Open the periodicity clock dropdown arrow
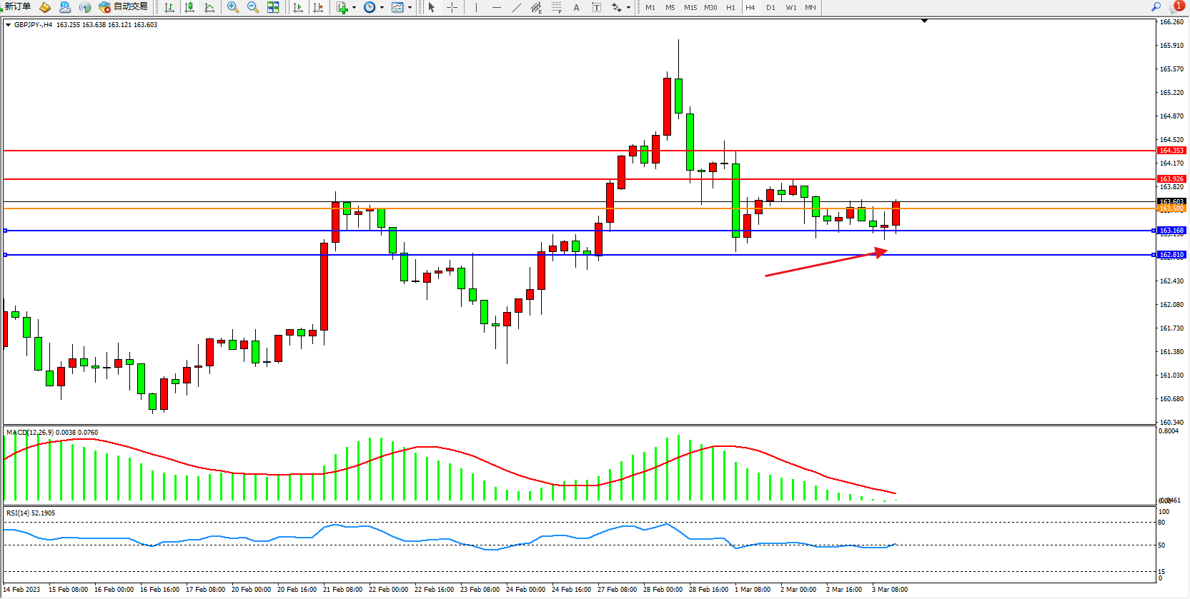The width and height of the screenshot is (1190, 599). [x=382, y=8]
